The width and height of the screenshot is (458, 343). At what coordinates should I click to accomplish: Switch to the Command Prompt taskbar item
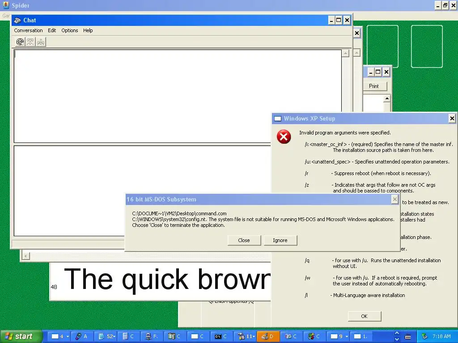point(221,337)
